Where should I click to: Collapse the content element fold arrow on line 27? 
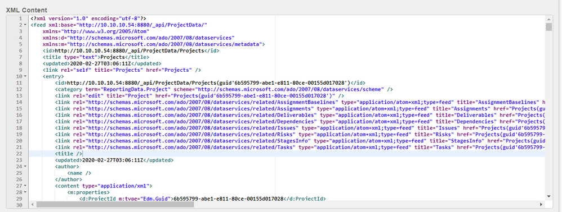(25, 186)
